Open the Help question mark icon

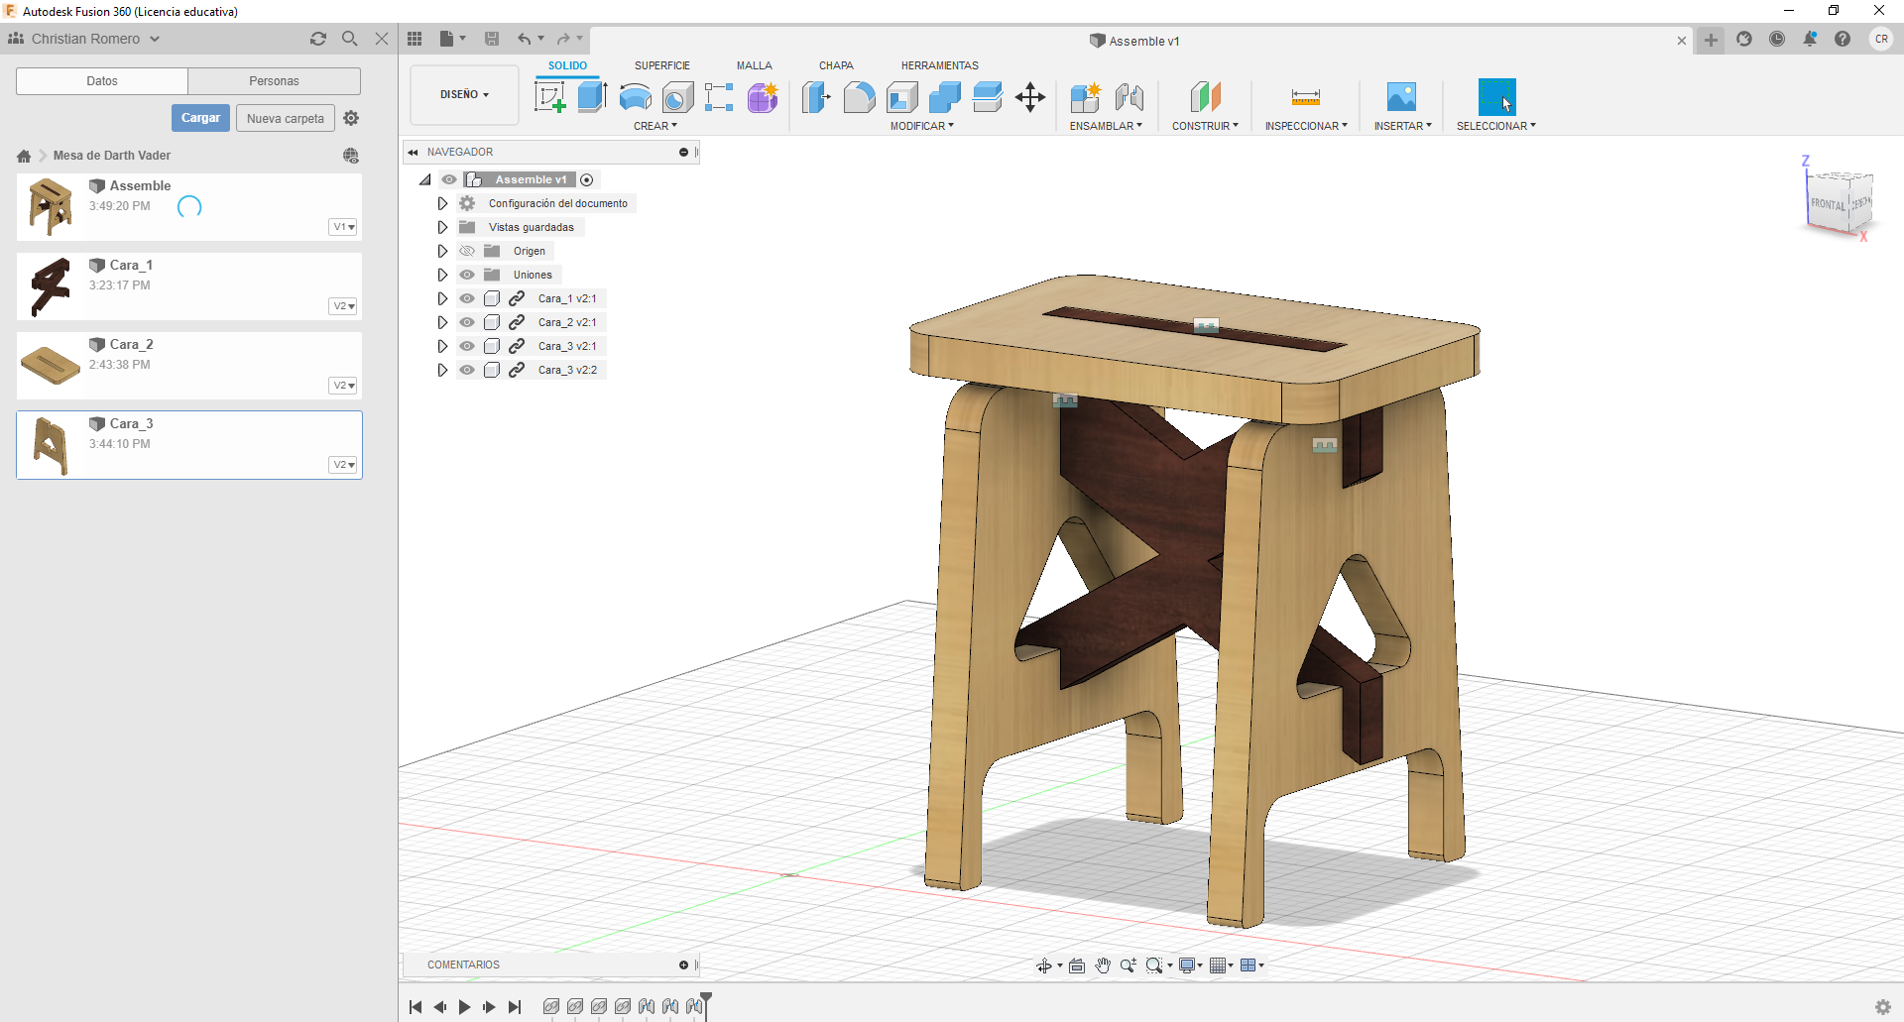(1843, 39)
